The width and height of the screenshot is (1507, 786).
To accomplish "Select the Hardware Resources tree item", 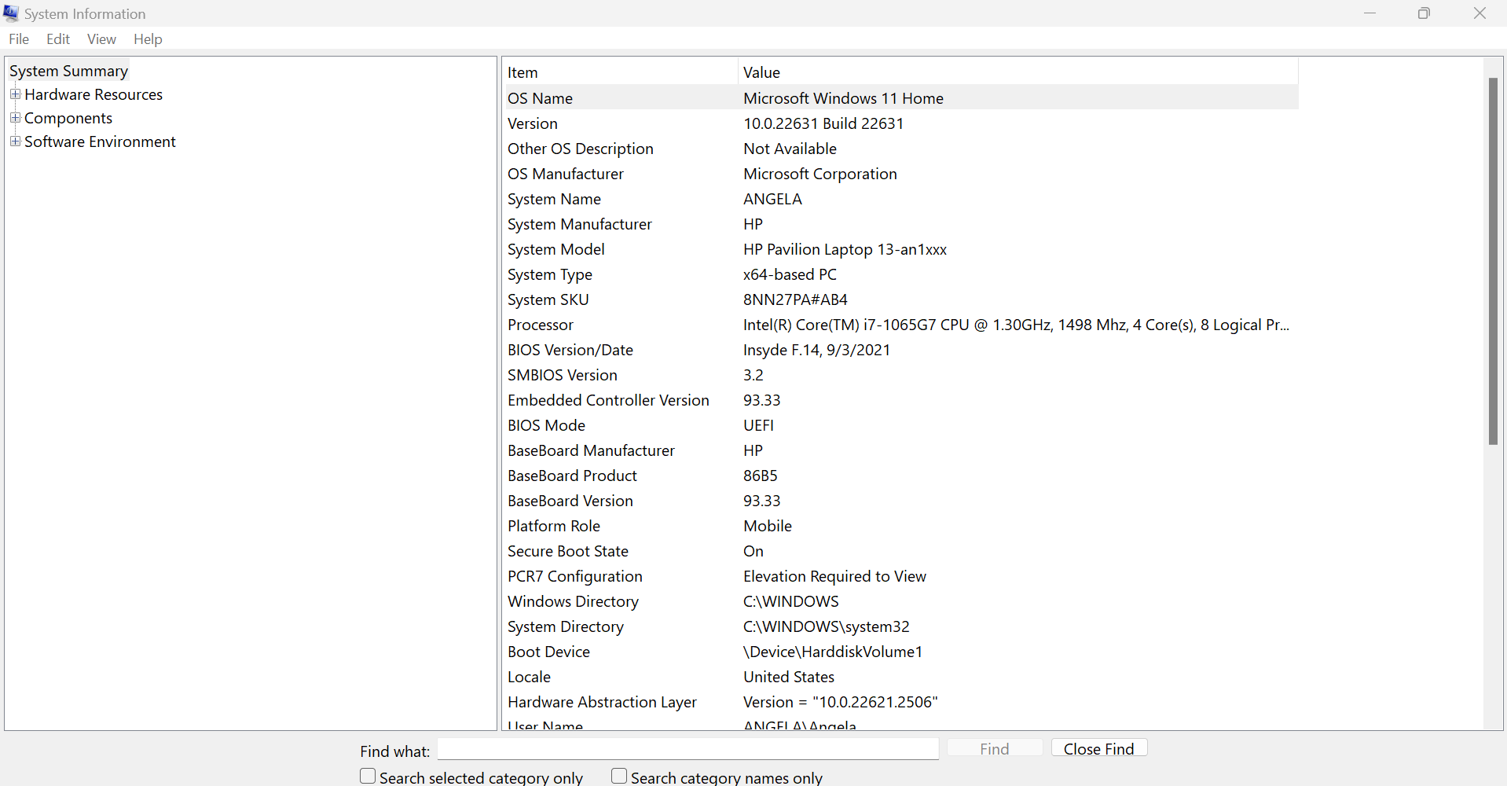I will 93,94.
